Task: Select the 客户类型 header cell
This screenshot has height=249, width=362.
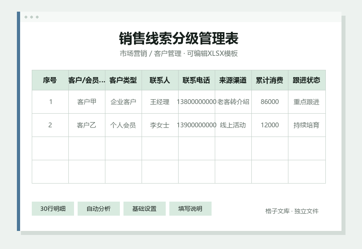Action: point(123,80)
